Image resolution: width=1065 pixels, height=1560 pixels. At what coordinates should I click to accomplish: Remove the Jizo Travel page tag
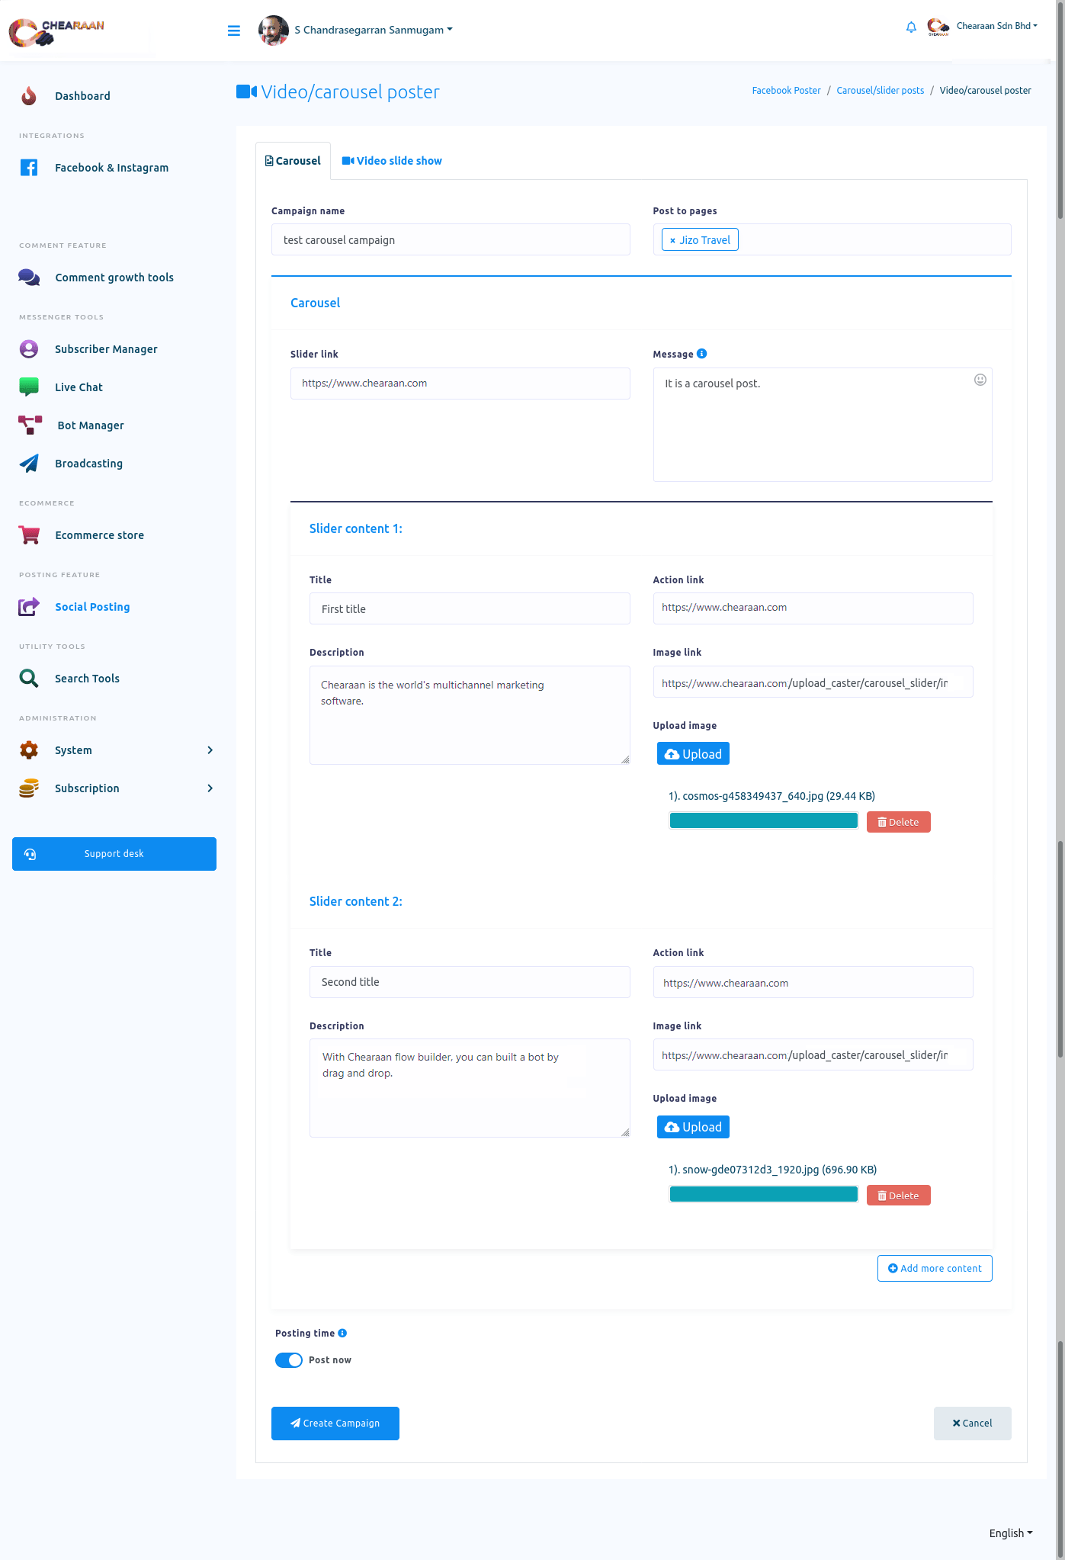point(672,240)
